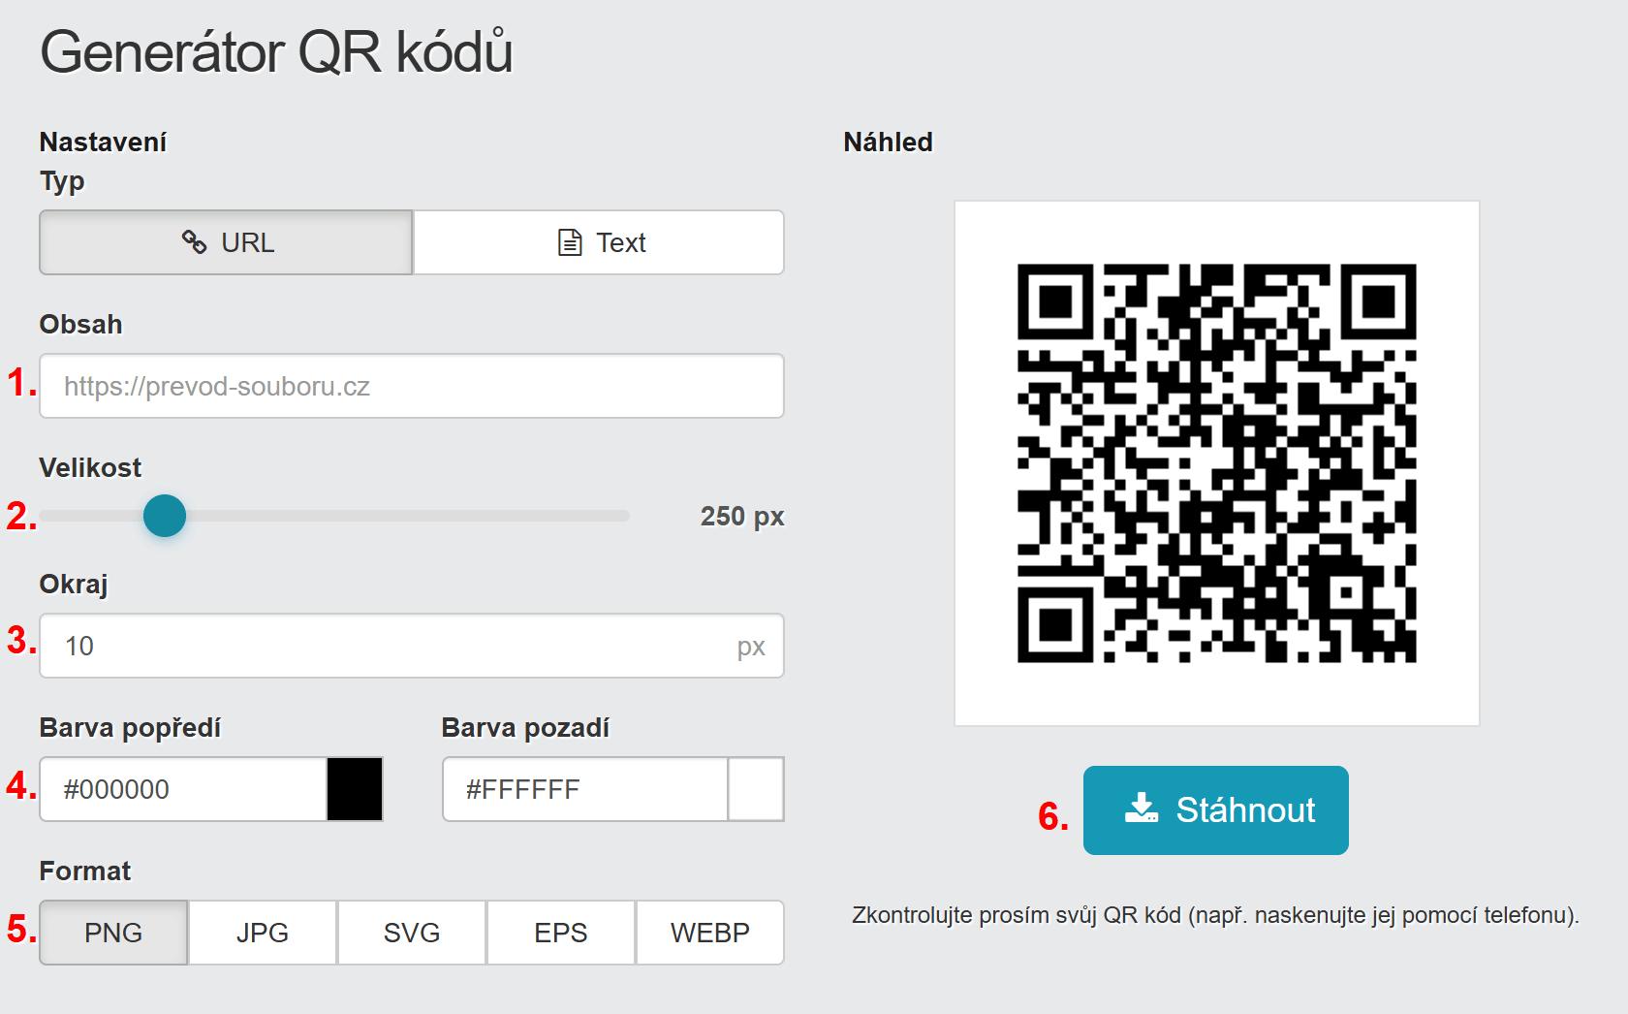Viewport: 1628px width, 1014px height.
Task: Choose PNG as output format
Action: [113, 933]
